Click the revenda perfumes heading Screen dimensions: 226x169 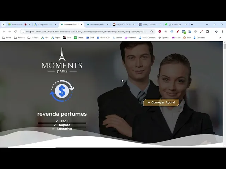(62, 114)
